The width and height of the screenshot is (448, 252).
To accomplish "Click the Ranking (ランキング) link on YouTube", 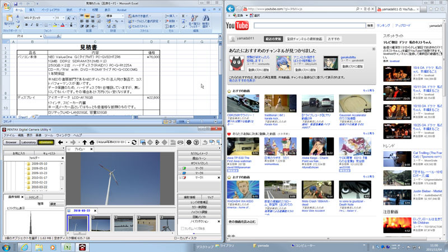I will pyautogui.click(x=383, y=25).
